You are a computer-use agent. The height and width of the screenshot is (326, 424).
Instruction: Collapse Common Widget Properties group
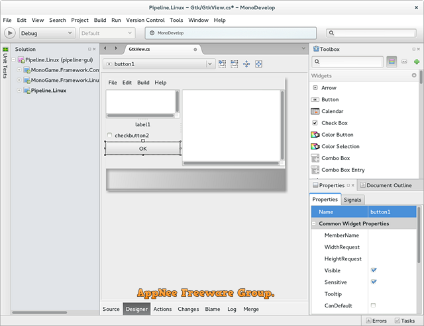(314, 224)
